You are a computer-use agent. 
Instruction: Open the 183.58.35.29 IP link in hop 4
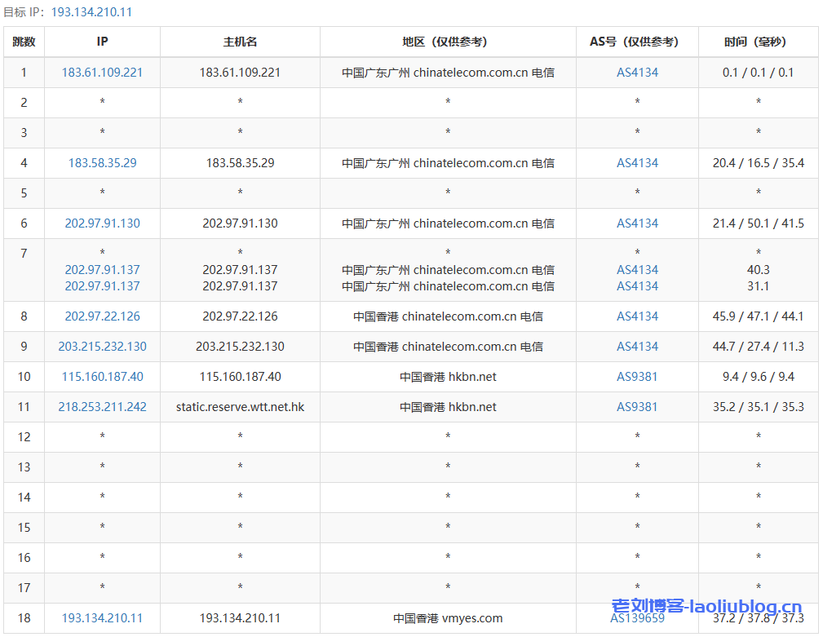pyautogui.click(x=102, y=163)
